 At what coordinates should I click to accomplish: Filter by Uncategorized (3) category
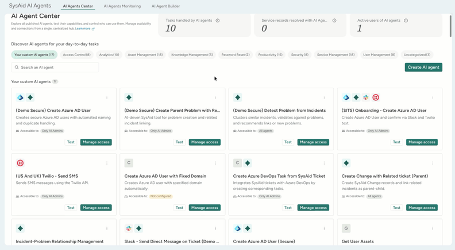point(417,54)
